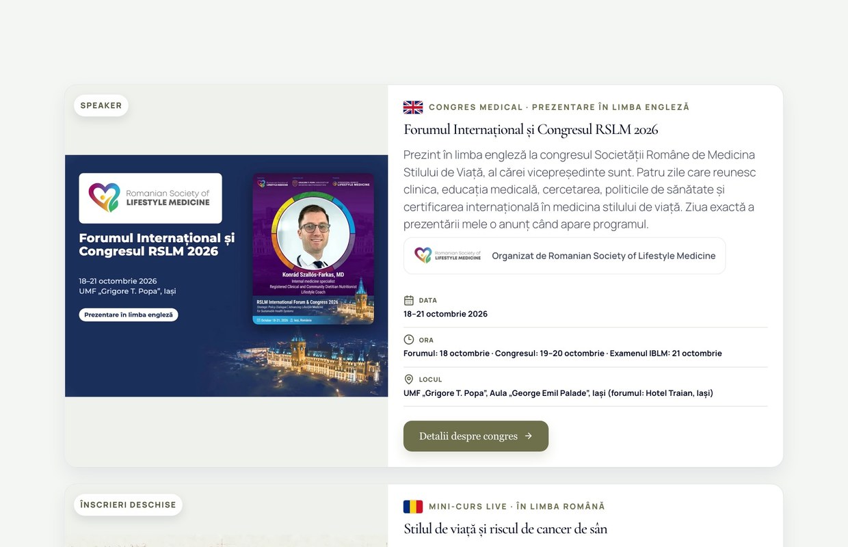Click banner heading Forumul Internațional și Congresul RSLM 2026
The width and height of the screenshot is (848, 547).
[x=157, y=245]
